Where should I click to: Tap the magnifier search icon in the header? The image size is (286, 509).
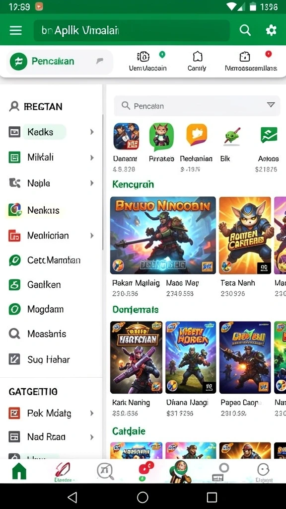tap(245, 30)
